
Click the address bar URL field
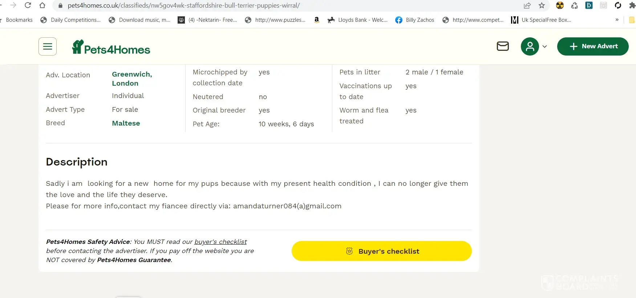(254, 5)
